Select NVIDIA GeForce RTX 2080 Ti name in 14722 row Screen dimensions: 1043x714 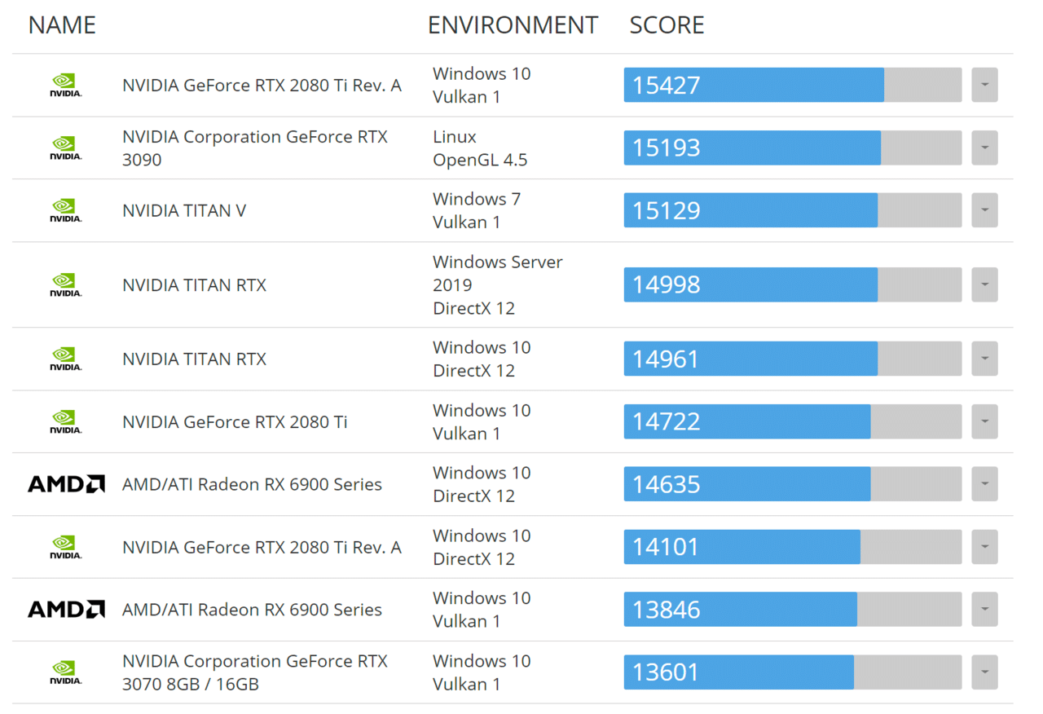tap(235, 422)
